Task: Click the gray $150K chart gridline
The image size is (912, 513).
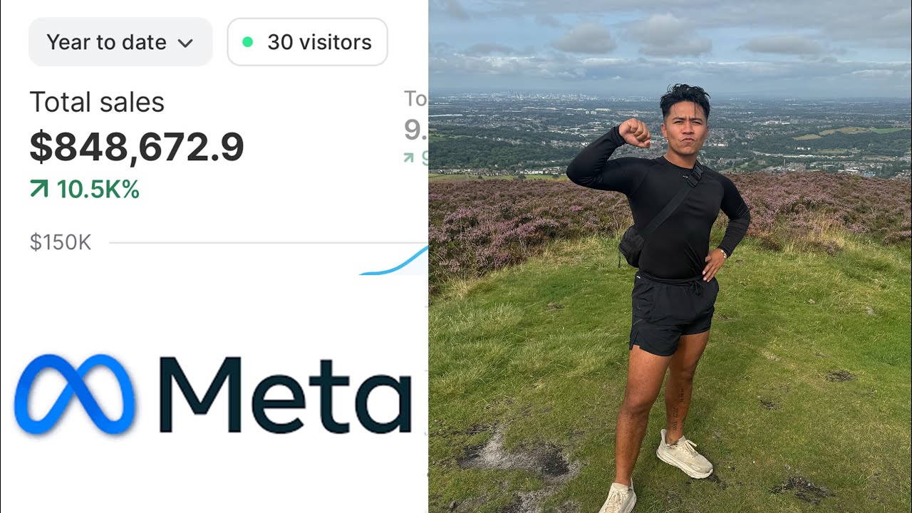Action: 268,243
